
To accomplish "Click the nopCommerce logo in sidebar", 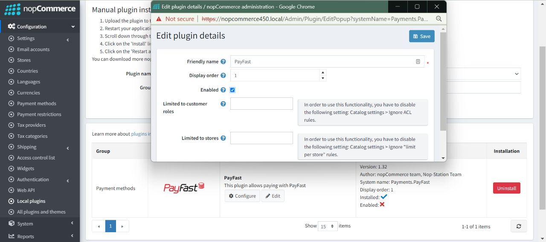I will click(40, 9).
